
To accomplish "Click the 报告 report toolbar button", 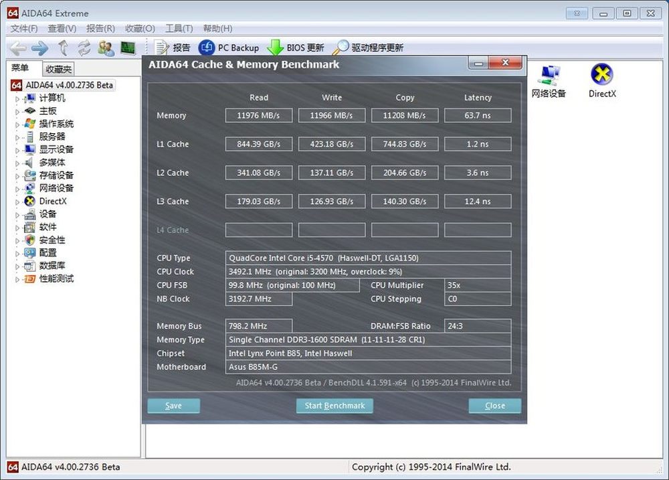I will tap(173, 48).
